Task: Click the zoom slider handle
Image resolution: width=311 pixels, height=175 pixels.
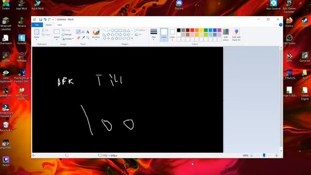Action: 264,156
